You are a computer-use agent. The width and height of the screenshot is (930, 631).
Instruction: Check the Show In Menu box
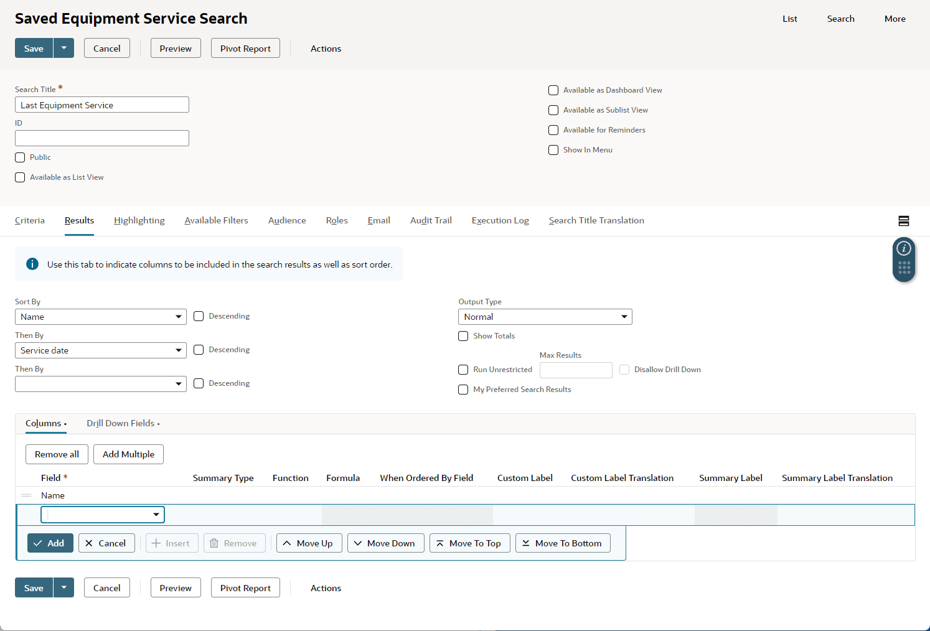(x=553, y=150)
